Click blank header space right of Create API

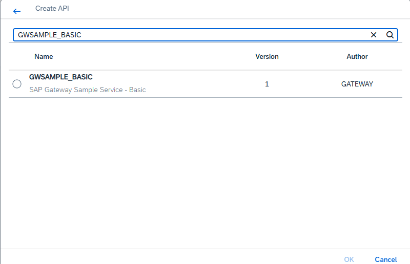(235, 9)
